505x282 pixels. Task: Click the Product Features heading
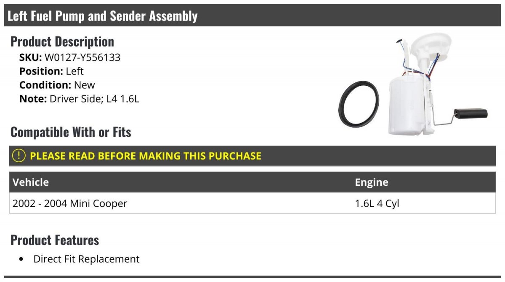tap(55, 240)
